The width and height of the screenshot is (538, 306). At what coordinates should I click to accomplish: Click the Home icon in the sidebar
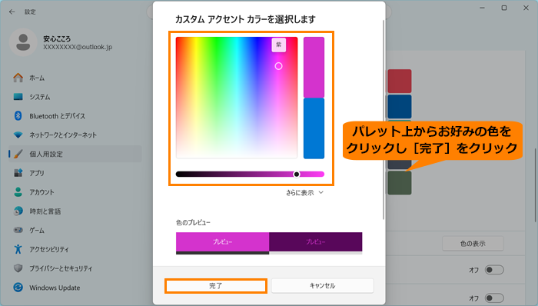[x=18, y=78]
